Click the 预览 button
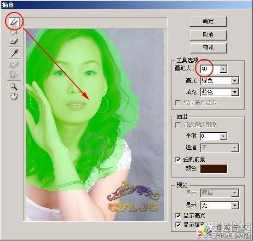253x241 pixels. pyautogui.click(x=208, y=48)
